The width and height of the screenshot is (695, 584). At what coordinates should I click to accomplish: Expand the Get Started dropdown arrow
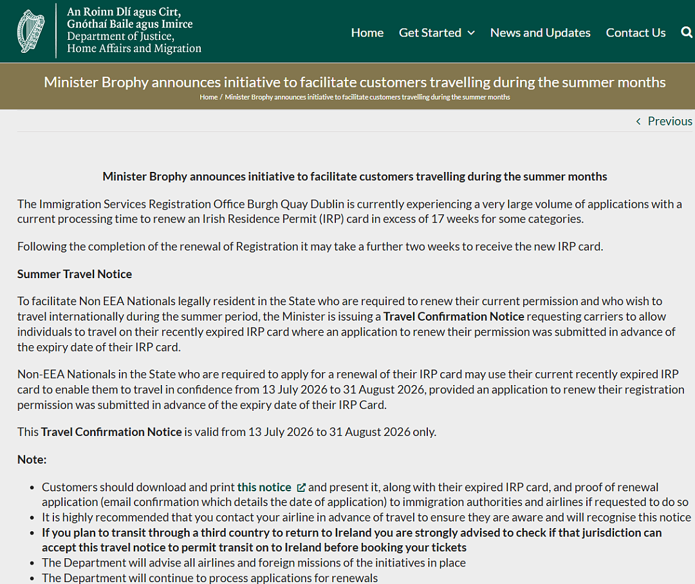(471, 33)
